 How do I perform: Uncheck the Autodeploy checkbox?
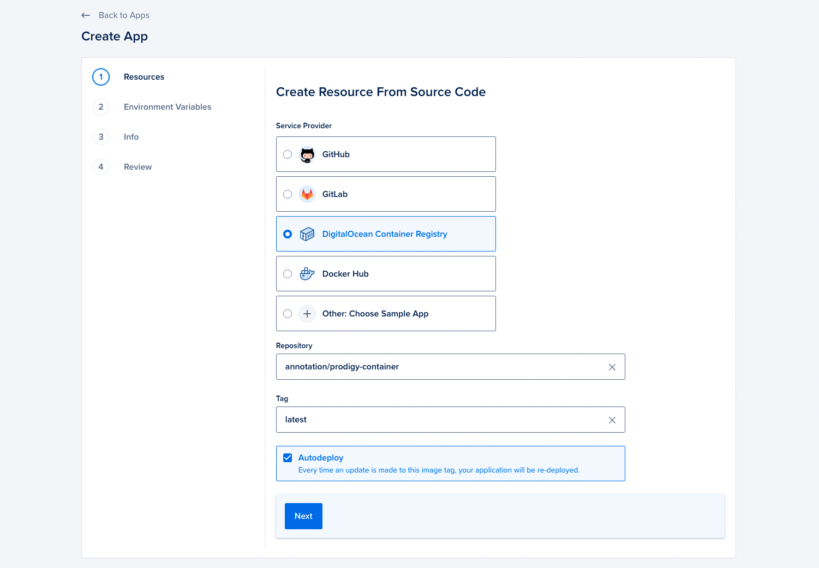288,458
